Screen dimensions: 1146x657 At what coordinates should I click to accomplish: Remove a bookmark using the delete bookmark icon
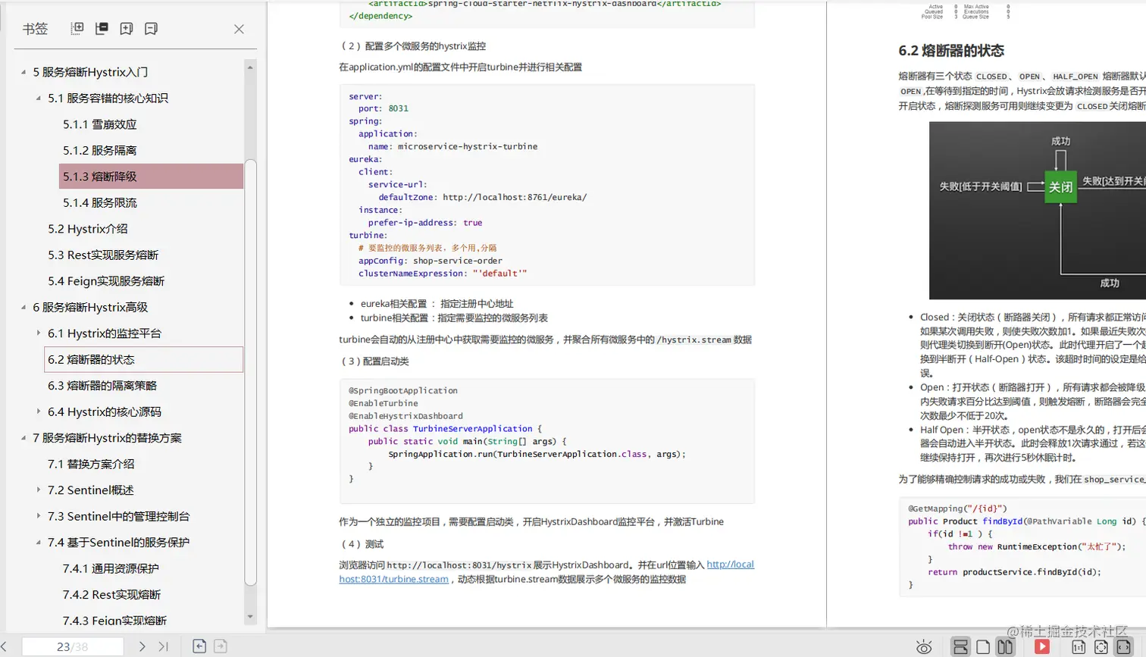(151, 28)
